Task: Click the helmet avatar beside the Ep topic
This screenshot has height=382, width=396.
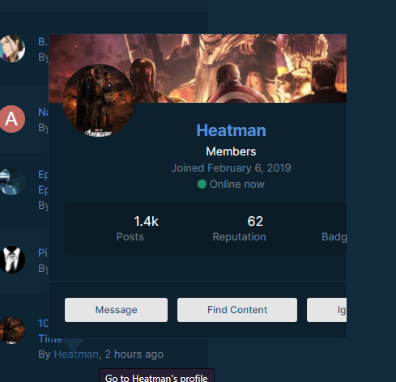Action: tap(11, 181)
